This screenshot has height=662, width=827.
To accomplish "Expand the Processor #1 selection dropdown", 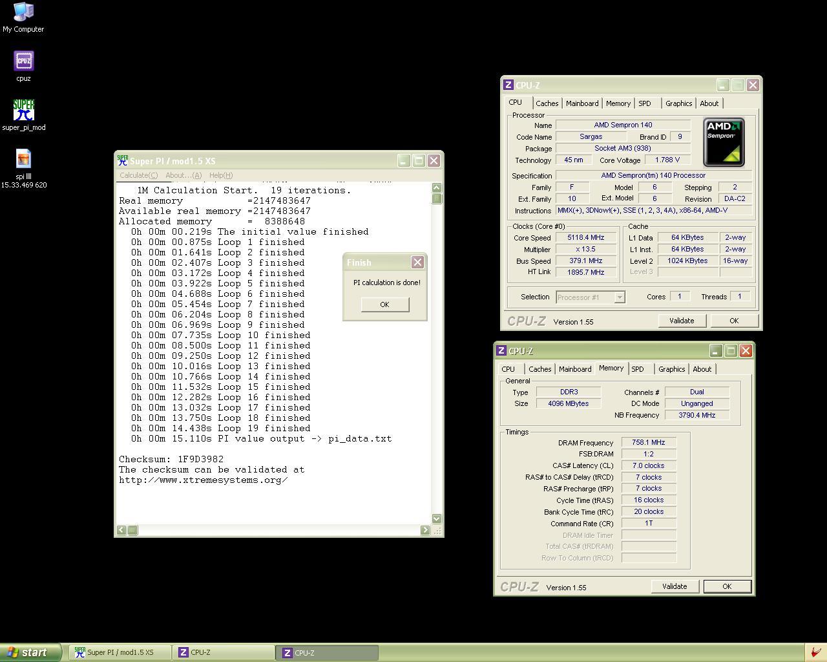I will [x=619, y=297].
